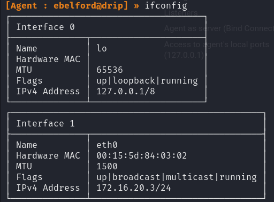
Task: Click the MTU value 1500
Action: (x=107, y=166)
